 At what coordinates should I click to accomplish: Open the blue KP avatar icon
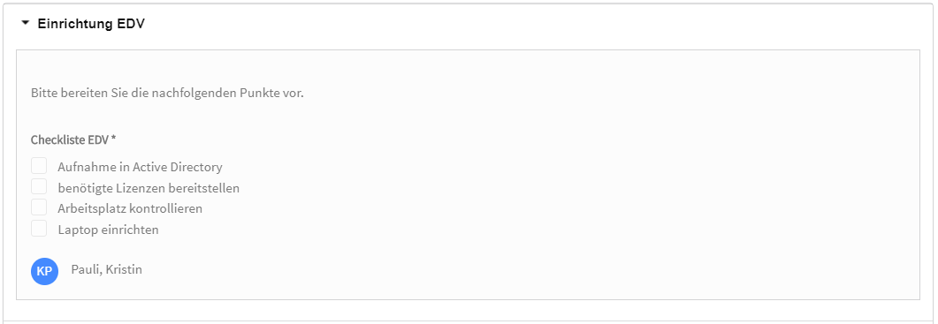coord(45,271)
